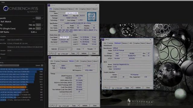Click Tools button in the Mainboard CPU-Z window
This screenshot has width=193, height=108.
pos(127,88)
